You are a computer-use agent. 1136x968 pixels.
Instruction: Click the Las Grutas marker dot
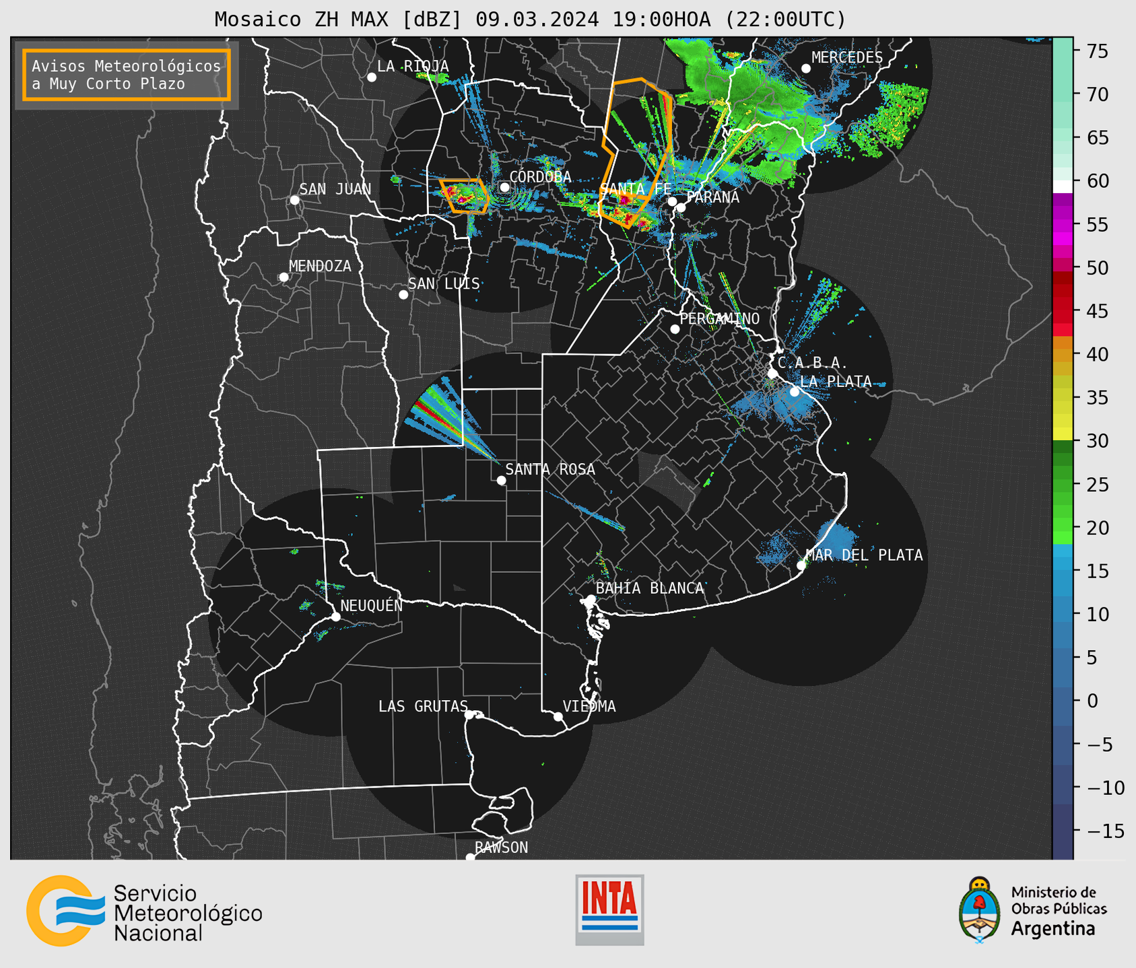click(469, 715)
